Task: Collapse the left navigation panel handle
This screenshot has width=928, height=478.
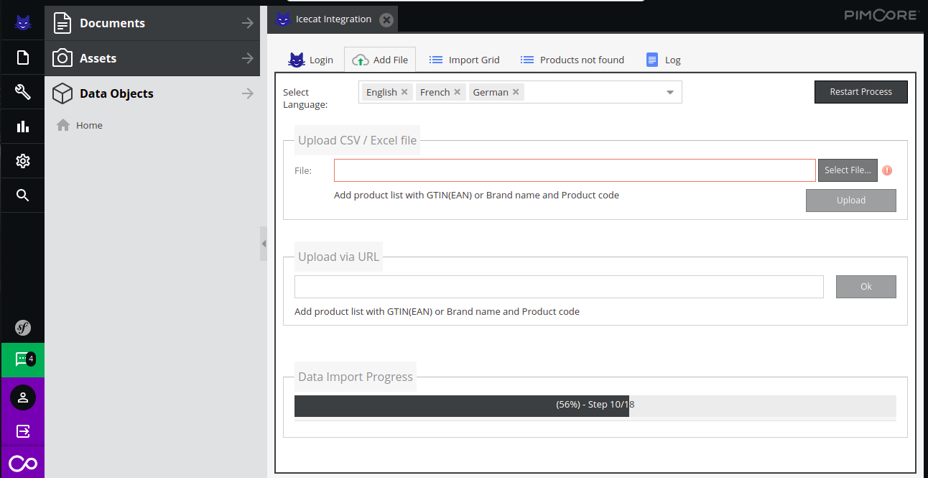Action: click(x=264, y=244)
